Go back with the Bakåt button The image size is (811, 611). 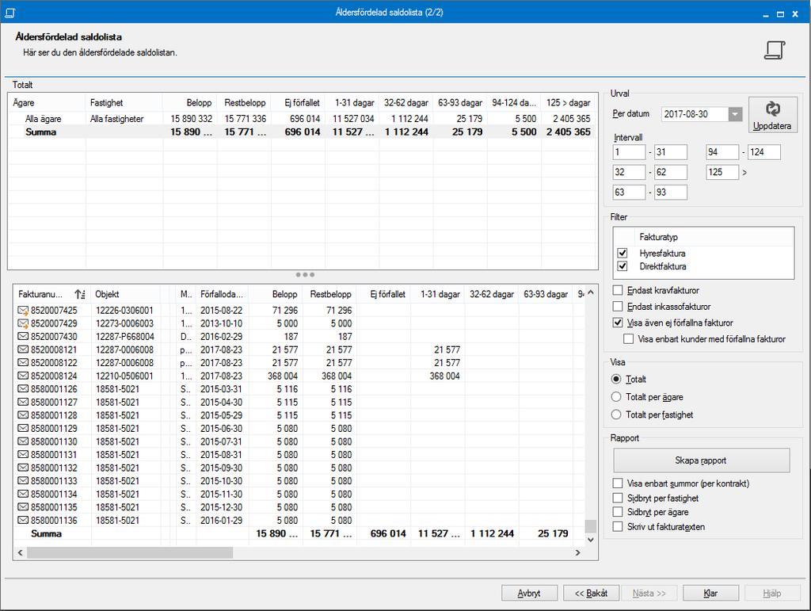coord(591,594)
